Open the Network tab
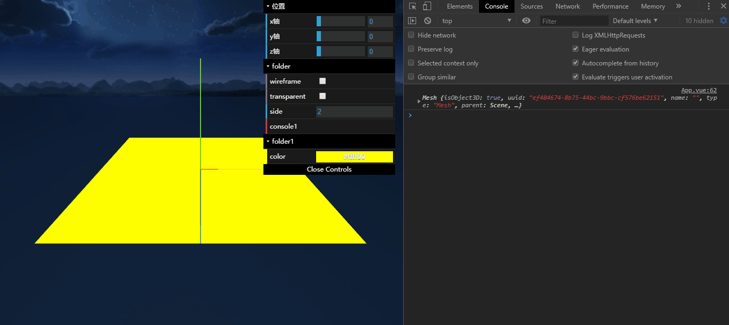 (568, 6)
